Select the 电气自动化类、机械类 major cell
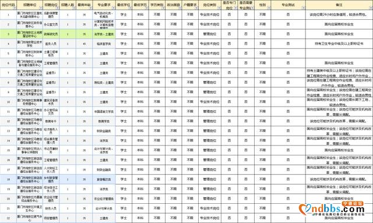373x223 pixels. pyautogui.click(x=104, y=15)
